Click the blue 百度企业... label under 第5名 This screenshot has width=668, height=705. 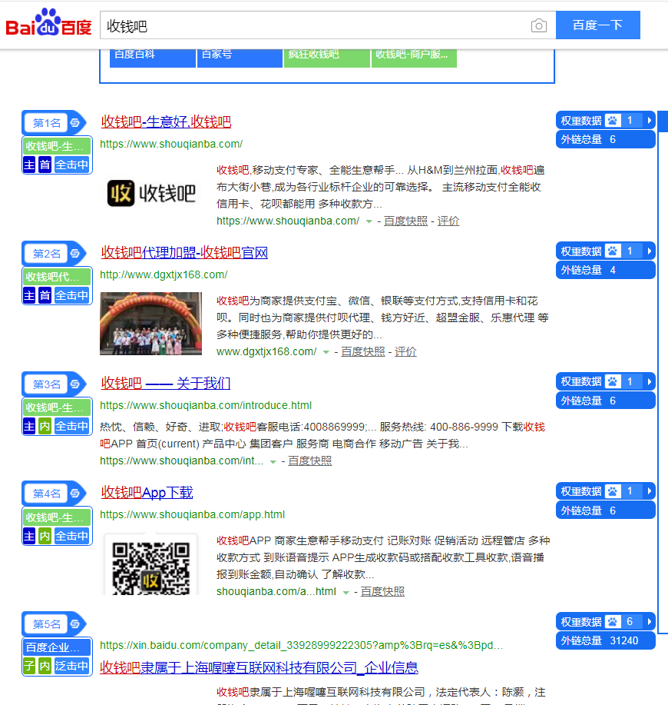point(57,647)
